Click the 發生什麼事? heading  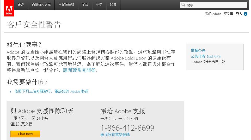pyautogui.click(x=24, y=44)
